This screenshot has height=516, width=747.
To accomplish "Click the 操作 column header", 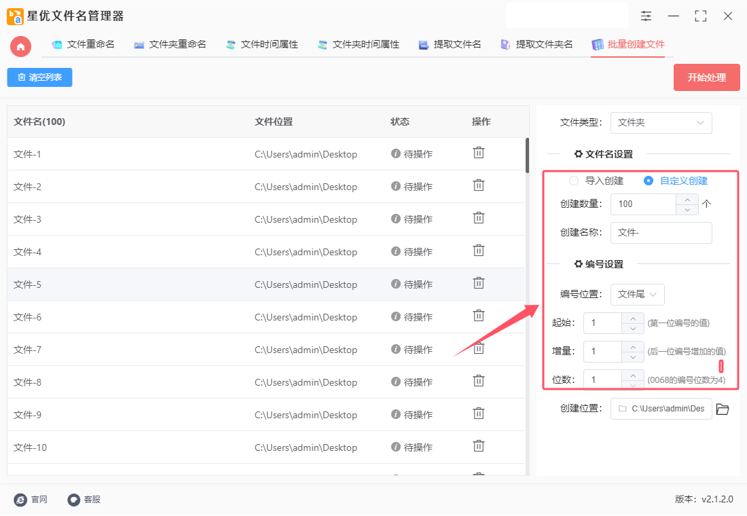I will (481, 122).
